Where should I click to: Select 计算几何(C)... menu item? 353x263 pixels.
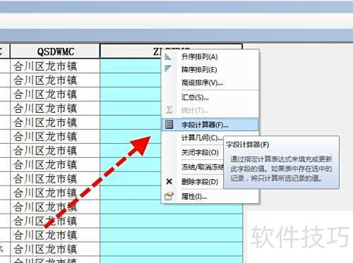pyautogui.click(x=202, y=137)
